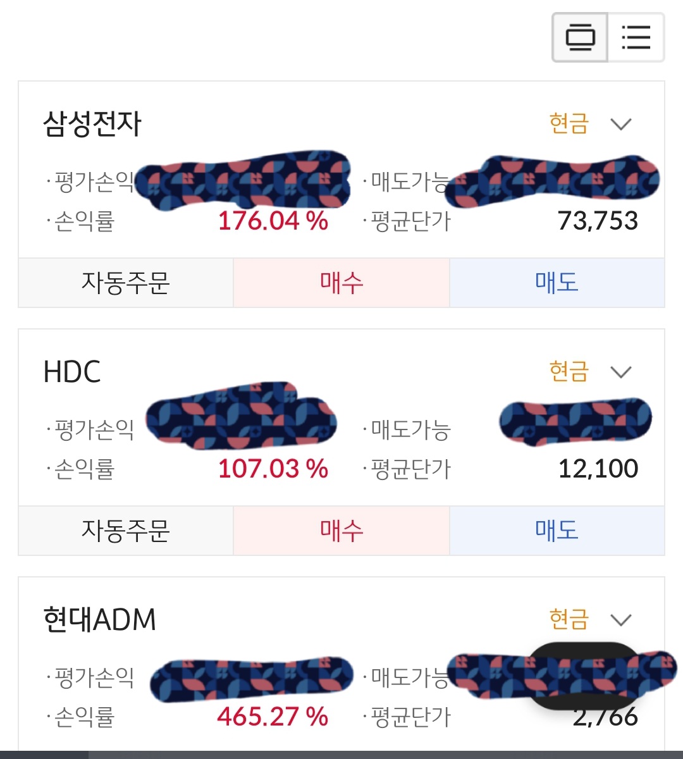Switch to list view layout
This screenshot has height=759, width=683.
pos(636,37)
